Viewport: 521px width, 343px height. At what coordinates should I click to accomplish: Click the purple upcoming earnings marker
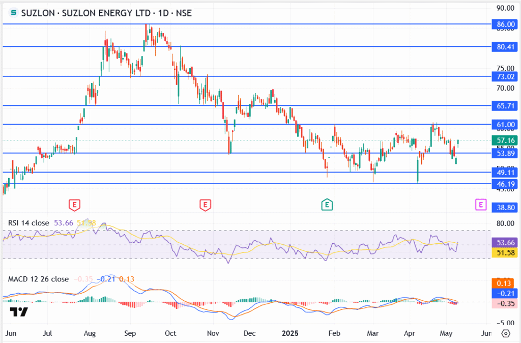coord(480,205)
